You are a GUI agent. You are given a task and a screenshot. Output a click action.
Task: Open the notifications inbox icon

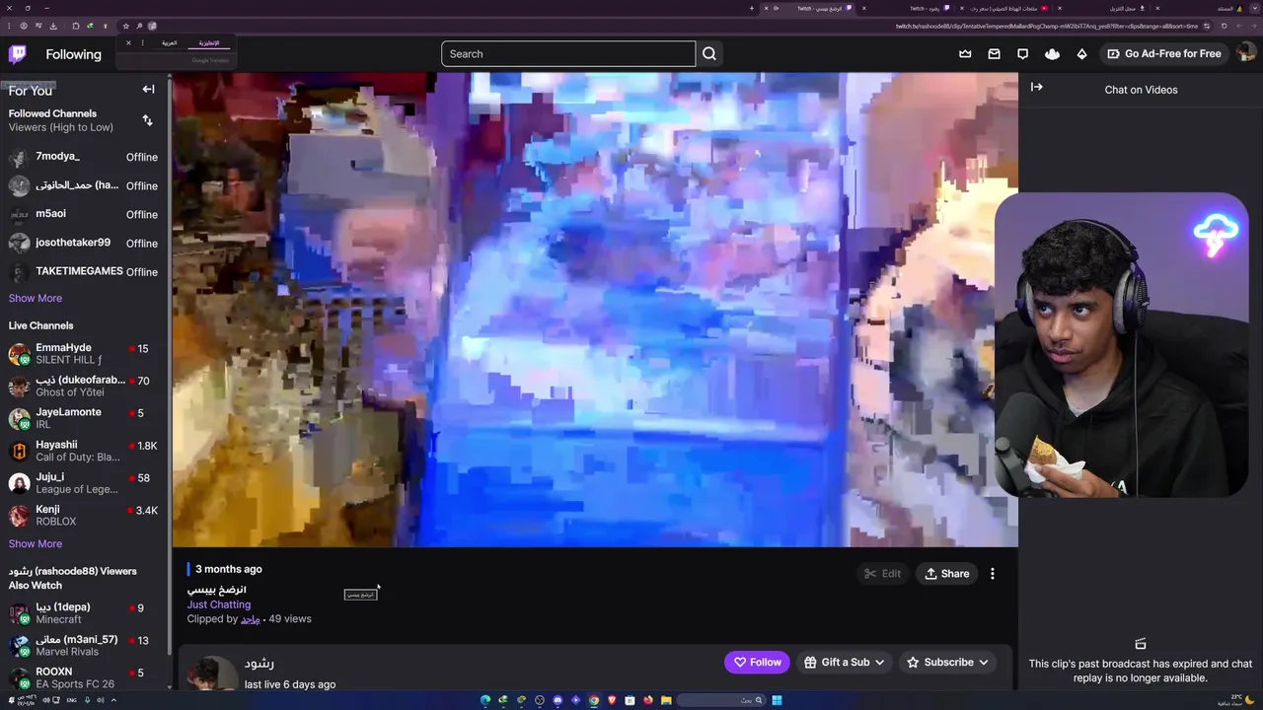coord(994,54)
